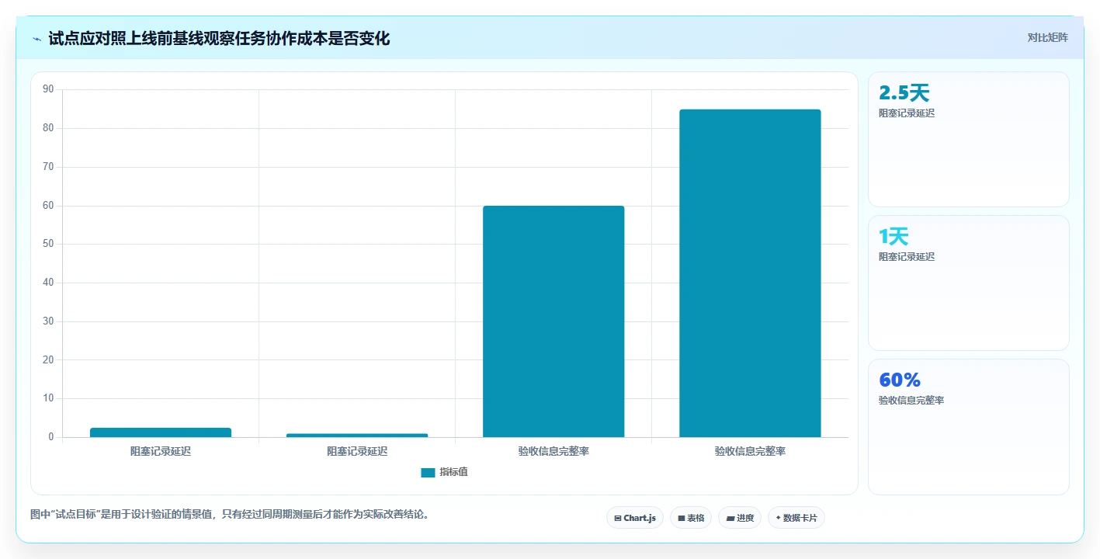Image resolution: width=1100 pixels, height=559 pixels.
Task: Click the shortest bar in the chart
Action: [357, 436]
